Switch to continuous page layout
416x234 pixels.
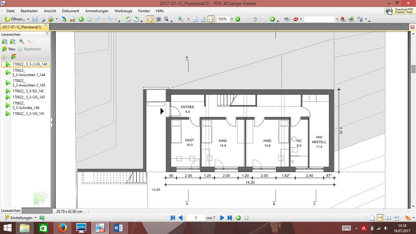[x=380, y=218]
